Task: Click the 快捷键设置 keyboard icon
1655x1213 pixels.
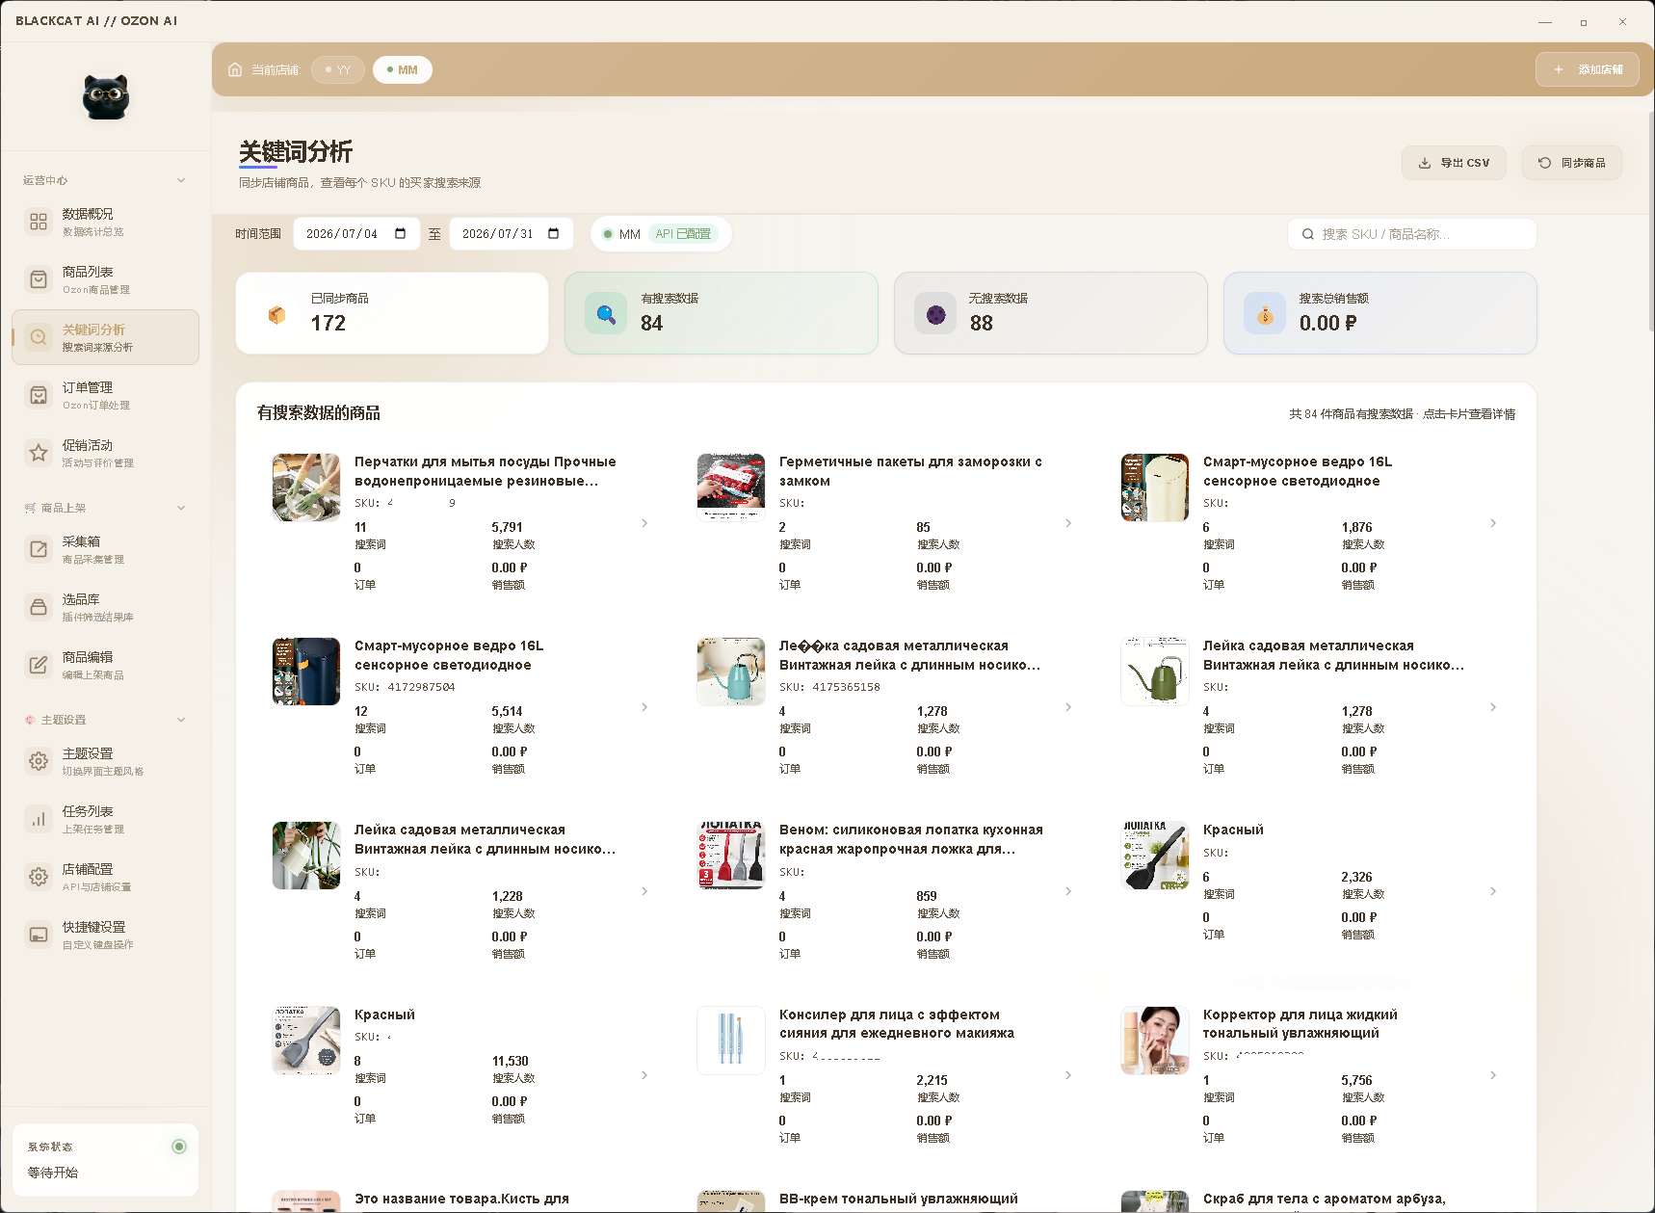Action: [x=39, y=935]
